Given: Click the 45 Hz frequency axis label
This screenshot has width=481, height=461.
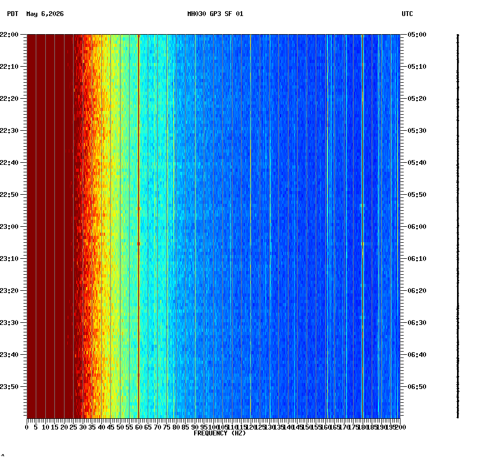Looking at the screenshot, I should click(x=111, y=427).
